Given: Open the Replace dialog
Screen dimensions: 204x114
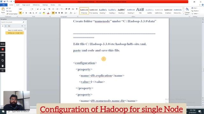Looking at the screenshot, I should (x=195, y=11).
